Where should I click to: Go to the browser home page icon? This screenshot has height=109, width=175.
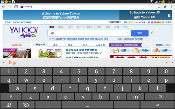coord(165,7)
